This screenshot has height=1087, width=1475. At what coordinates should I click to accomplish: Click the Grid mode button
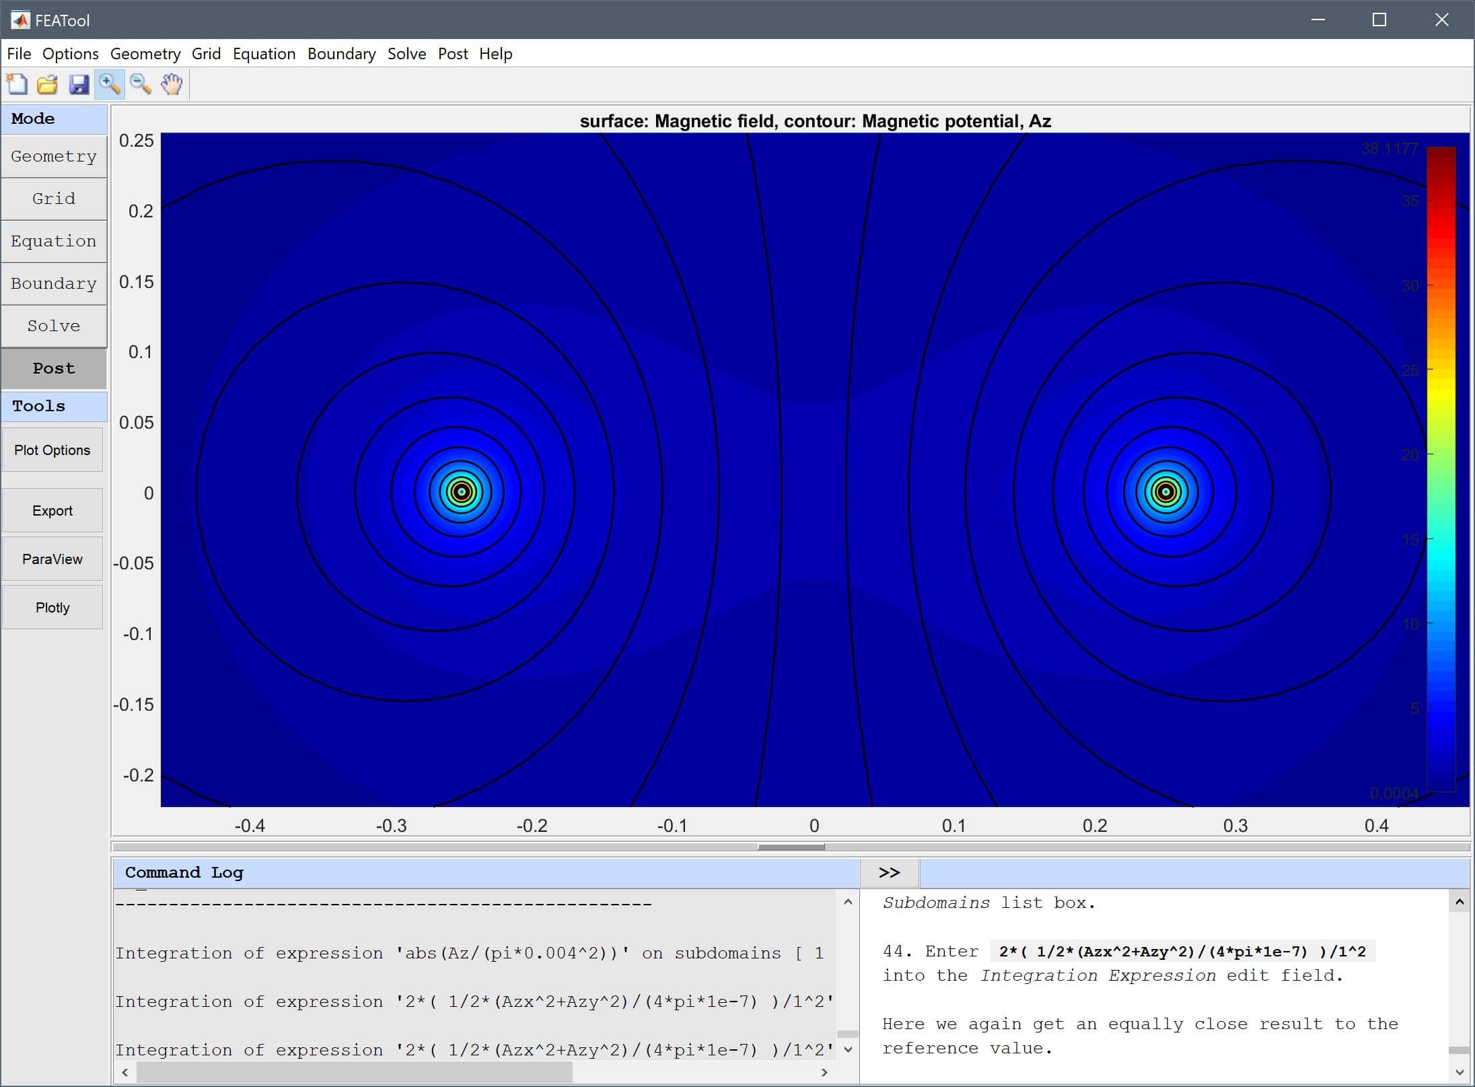[54, 197]
